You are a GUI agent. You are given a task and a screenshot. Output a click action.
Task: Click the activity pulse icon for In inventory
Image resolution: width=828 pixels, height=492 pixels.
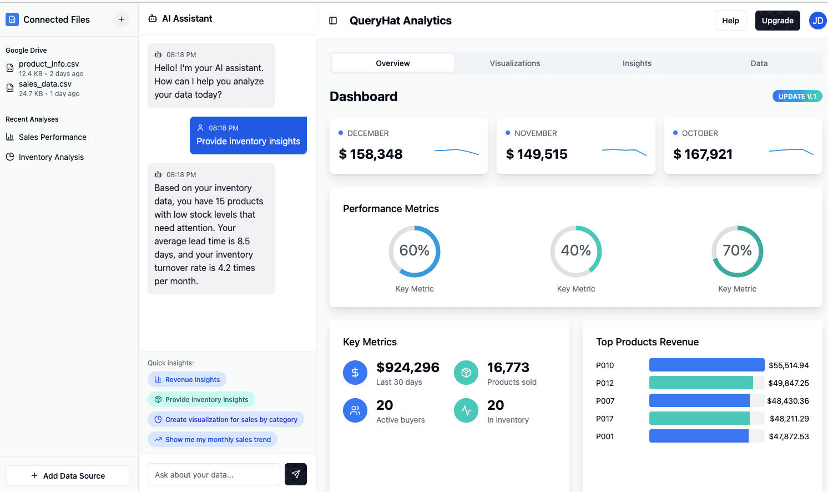(466, 411)
